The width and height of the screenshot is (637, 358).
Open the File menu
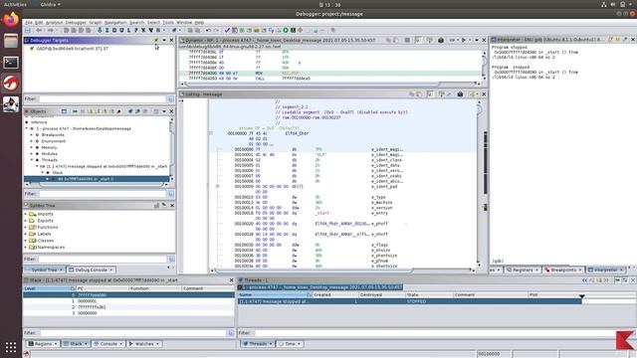click(29, 22)
